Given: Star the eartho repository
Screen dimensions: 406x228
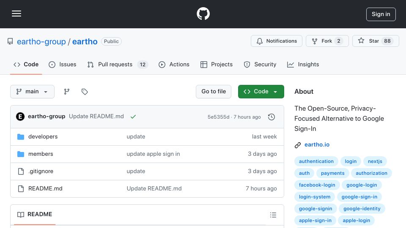Looking at the screenshot, I should tap(376, 41).
